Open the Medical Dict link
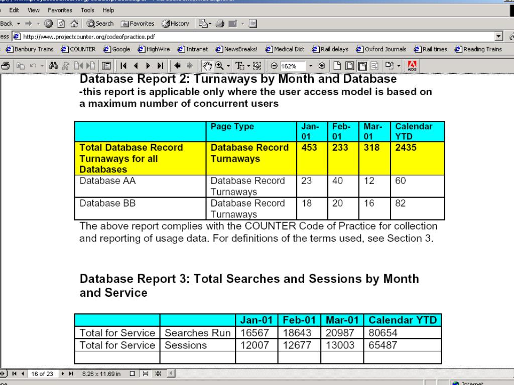 click(285, 49)
